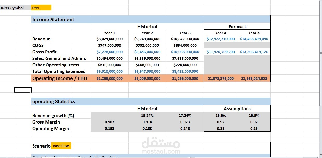This screenshot has height=158, width=322.
Task: Click the Forecast column group header
Action: [x=237, y=27]
